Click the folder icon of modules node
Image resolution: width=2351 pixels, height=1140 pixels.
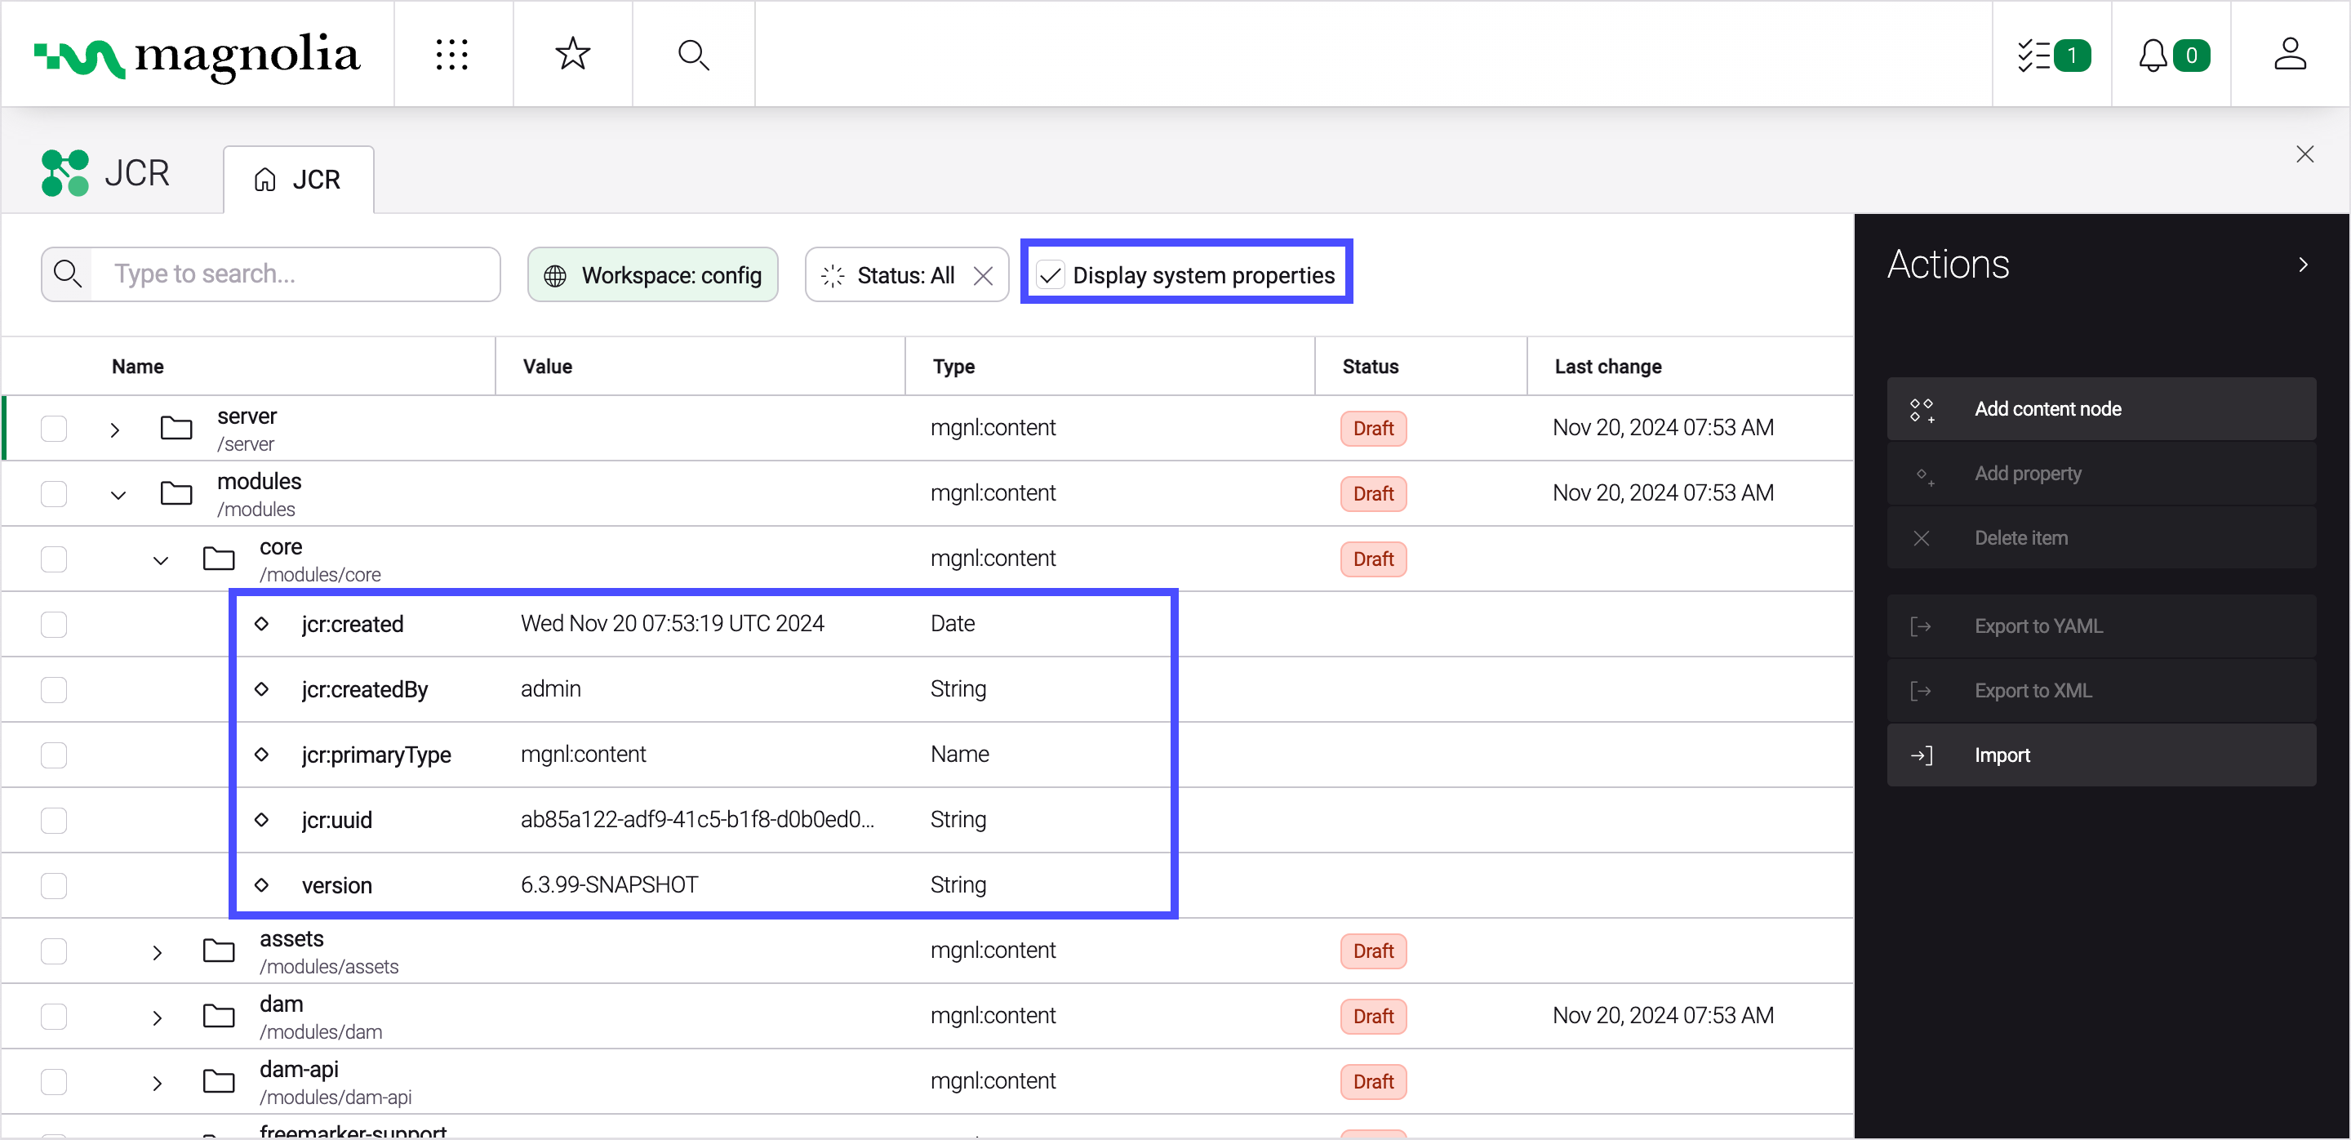click(176, 494)
